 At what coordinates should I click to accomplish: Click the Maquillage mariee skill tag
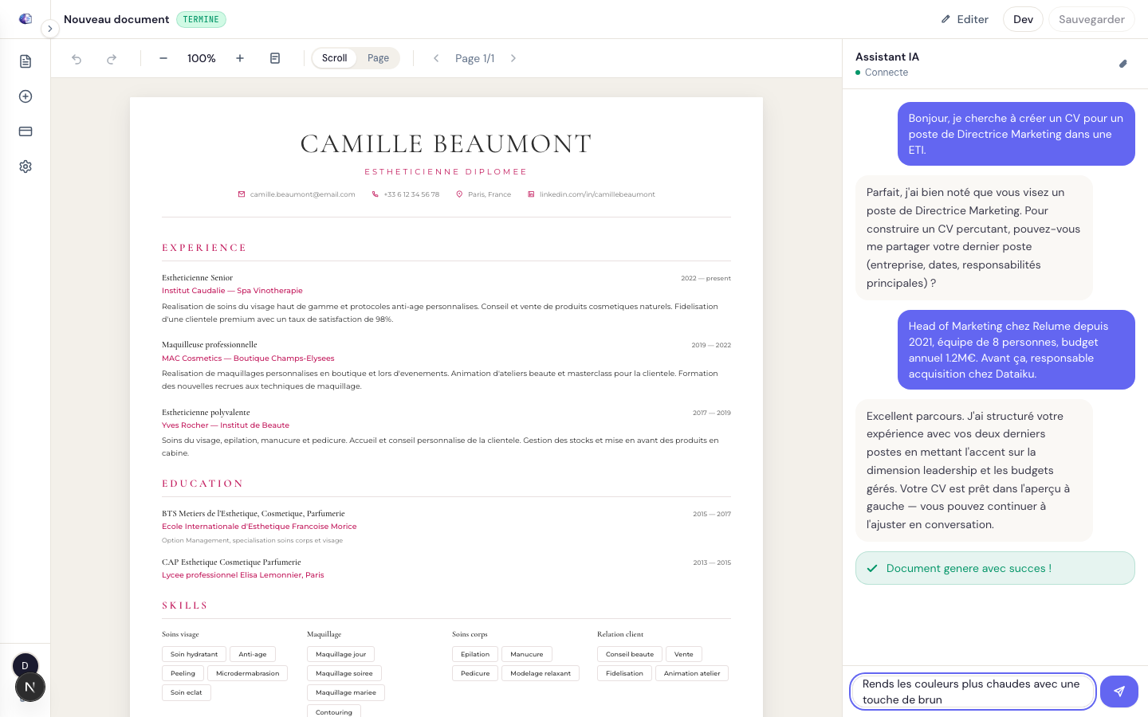[346, 692]
